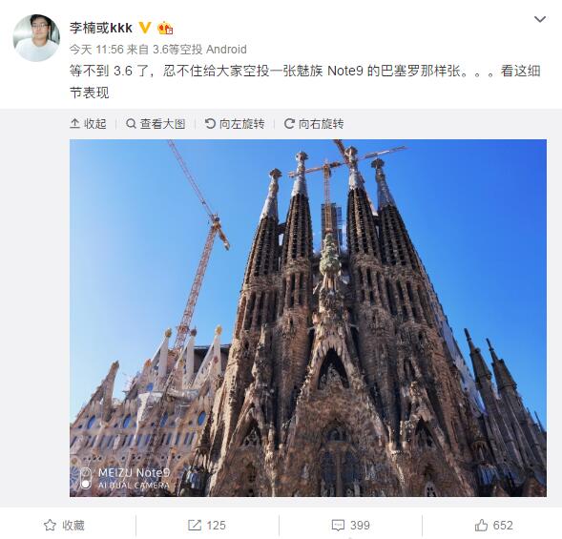Click the magnifier icon for 查看大图
Screen dimensions: 562x539
click(x=131, y=124)
